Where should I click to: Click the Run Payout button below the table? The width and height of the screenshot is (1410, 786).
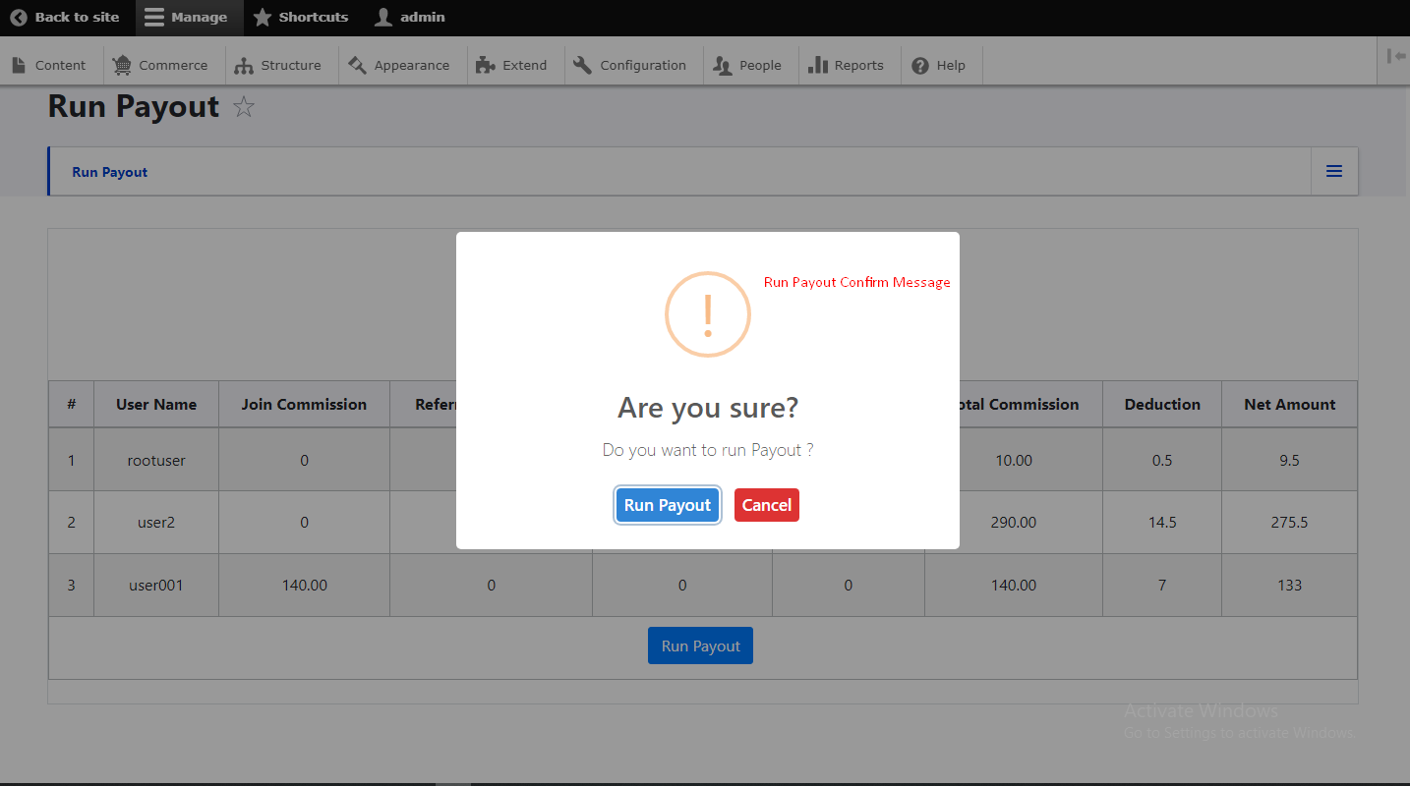(700, 646)
